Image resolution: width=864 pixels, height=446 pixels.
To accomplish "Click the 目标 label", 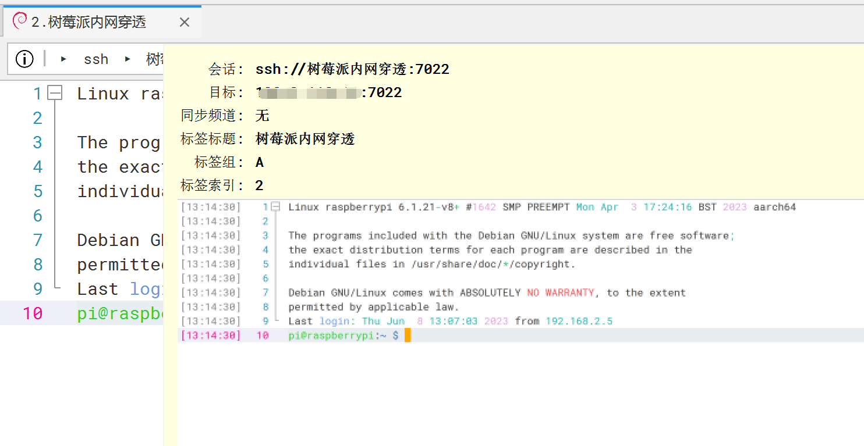I will click(x=226, y=92).
